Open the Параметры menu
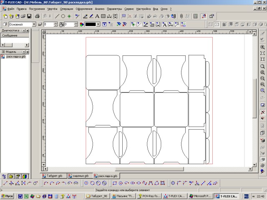Image resolution: width=267 pixels, height=200 pixels. [114, 9]
